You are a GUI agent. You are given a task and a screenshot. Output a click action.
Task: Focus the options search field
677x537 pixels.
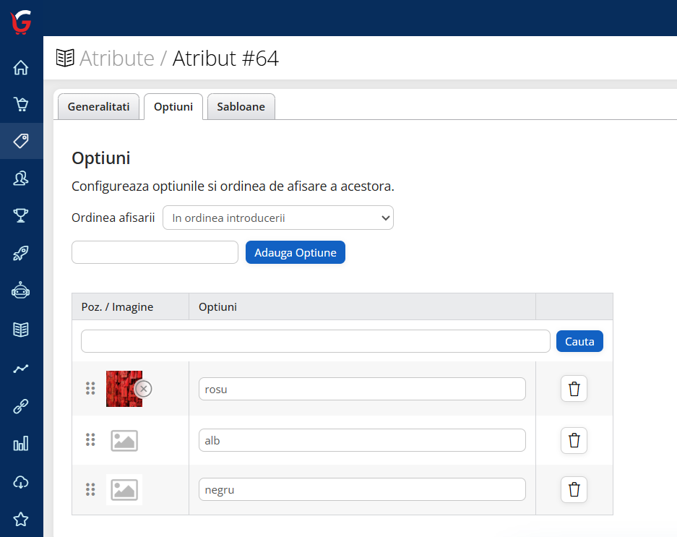pyautogui.click(x=316, y=341)
